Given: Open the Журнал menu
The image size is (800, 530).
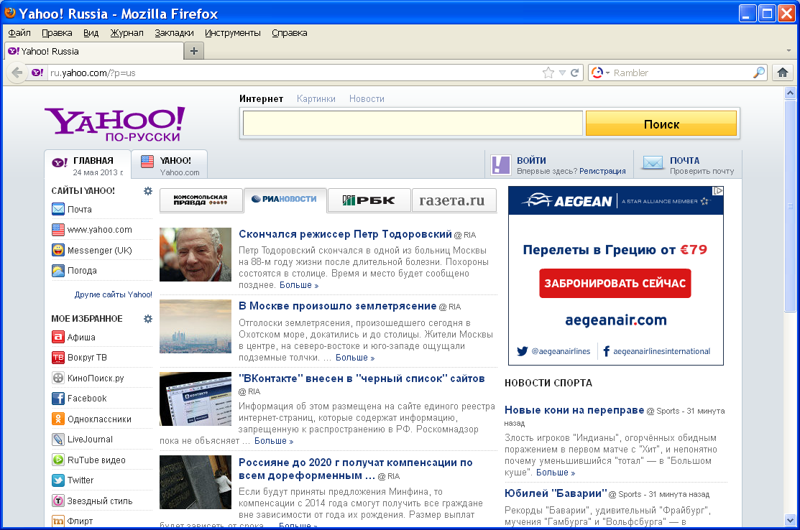Looking at the screenshot, I should [127, 32].
